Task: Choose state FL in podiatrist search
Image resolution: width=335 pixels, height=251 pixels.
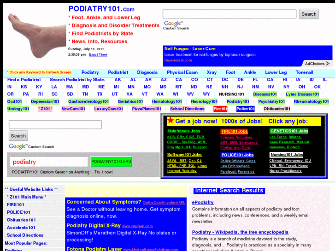Action: point(255,80)
